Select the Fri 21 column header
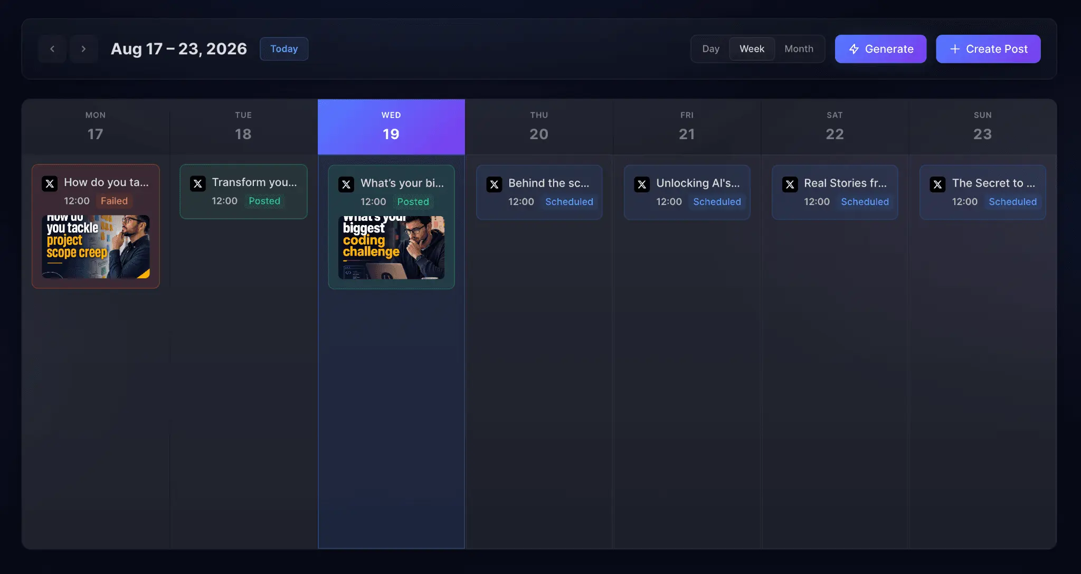 [687, 127]
